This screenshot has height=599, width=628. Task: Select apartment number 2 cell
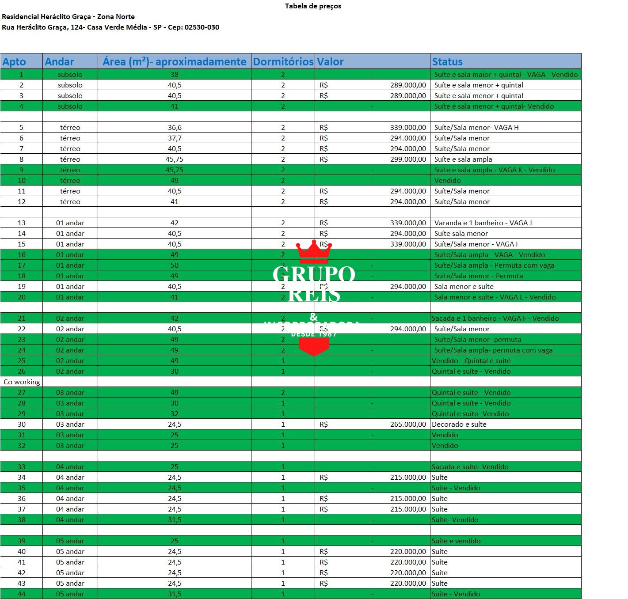(21, 85)
